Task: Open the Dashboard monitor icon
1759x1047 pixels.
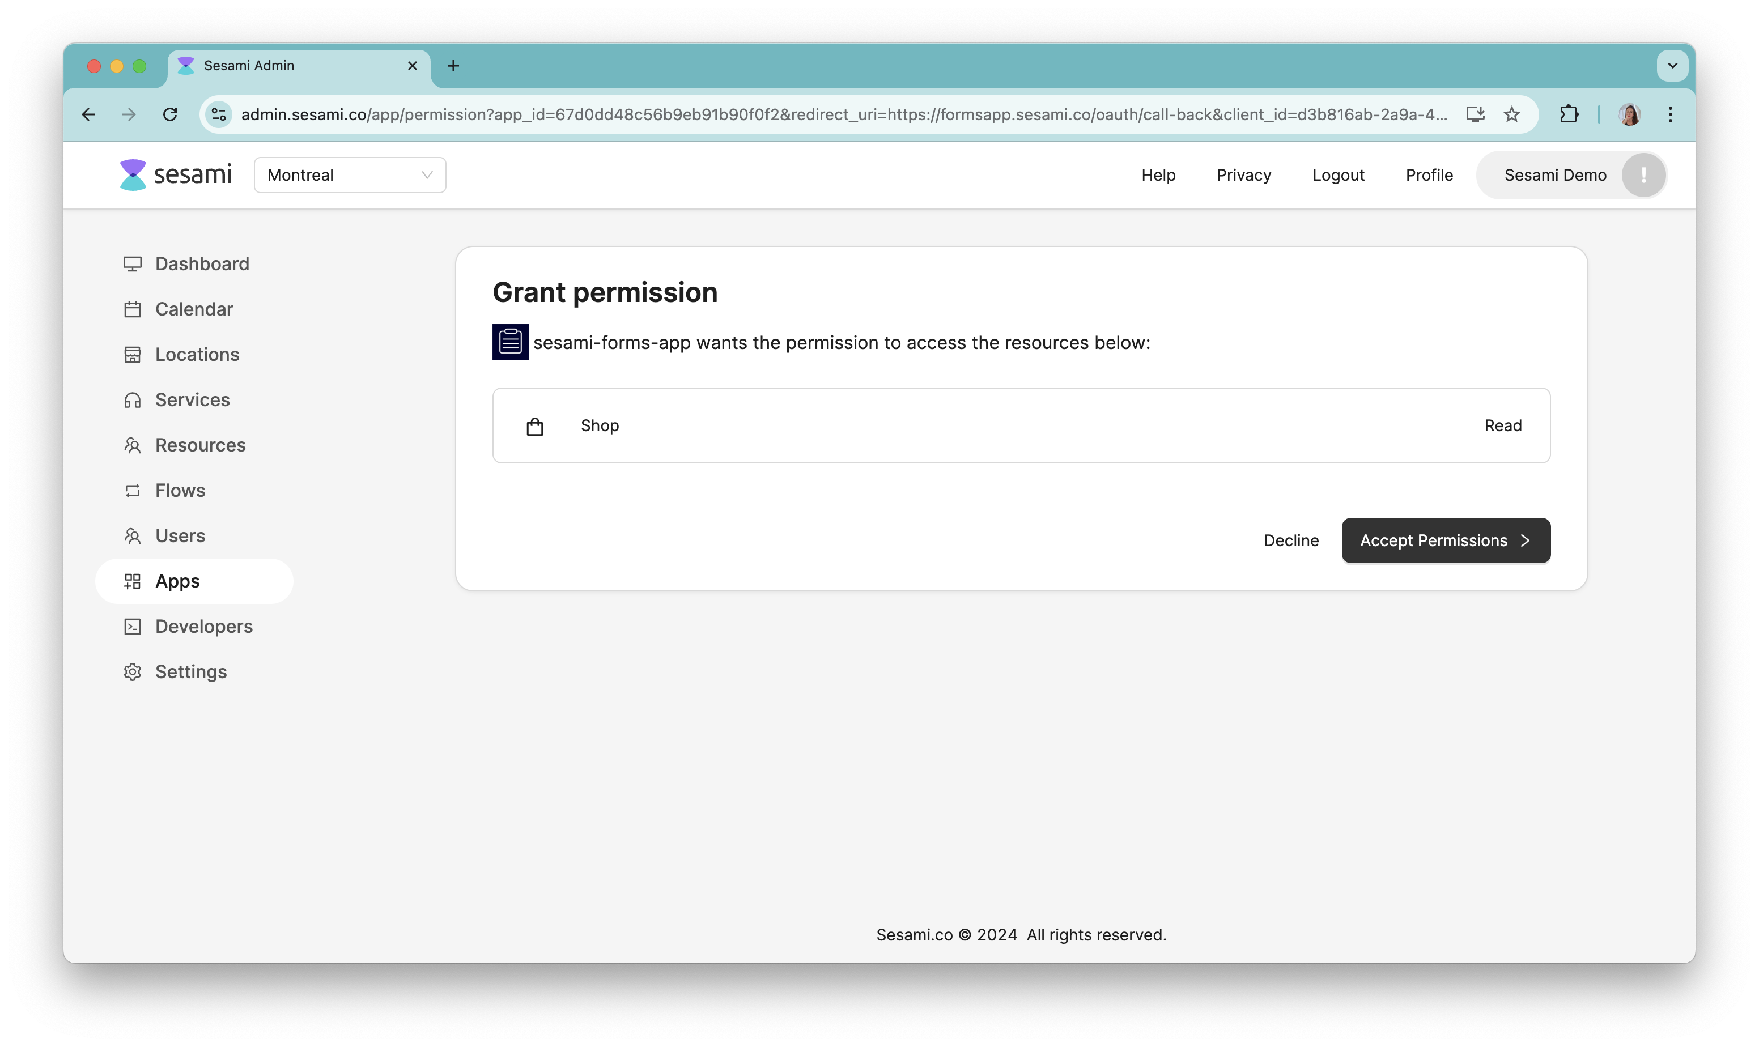Action: coord(133,264)
